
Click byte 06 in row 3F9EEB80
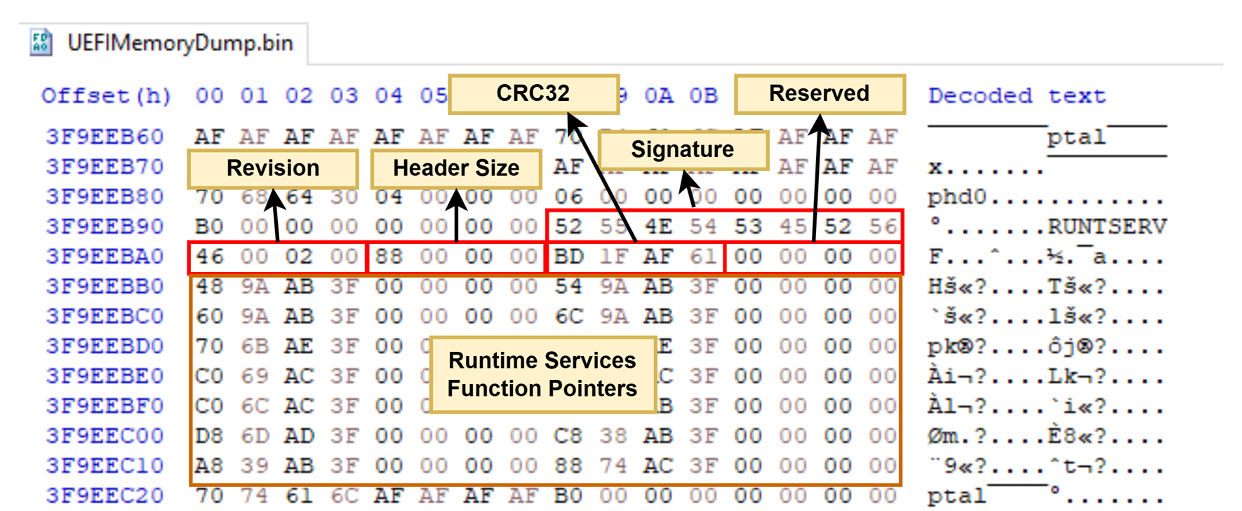(568, 196)
